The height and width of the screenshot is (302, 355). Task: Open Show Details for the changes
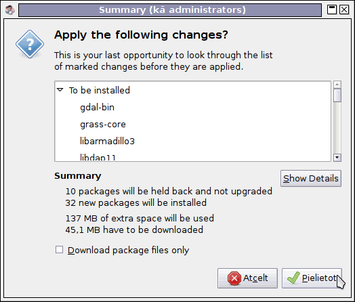311,179
